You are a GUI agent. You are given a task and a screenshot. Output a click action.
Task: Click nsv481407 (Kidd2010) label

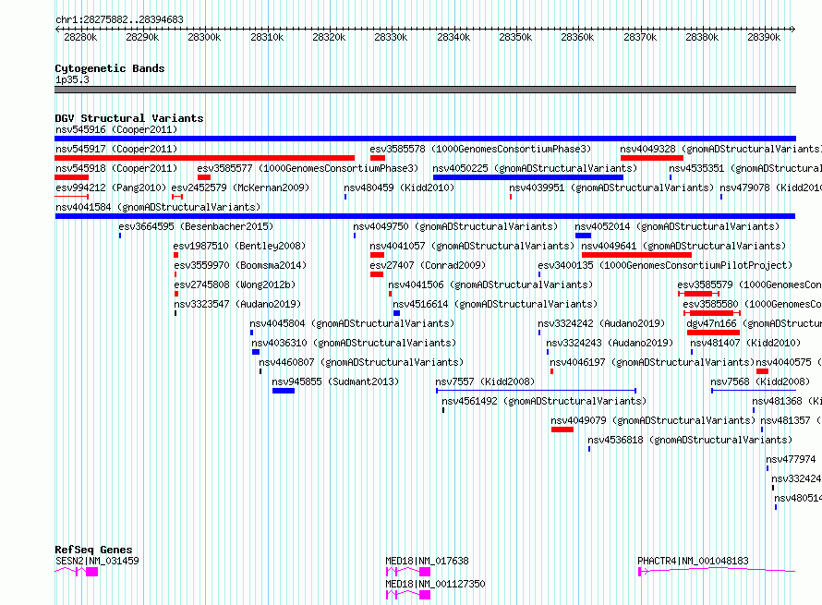tap(745, 343)
